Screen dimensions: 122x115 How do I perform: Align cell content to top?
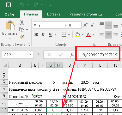102,25
